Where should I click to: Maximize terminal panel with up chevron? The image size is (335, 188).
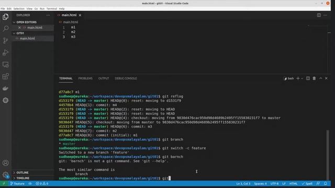click(321, 78)
